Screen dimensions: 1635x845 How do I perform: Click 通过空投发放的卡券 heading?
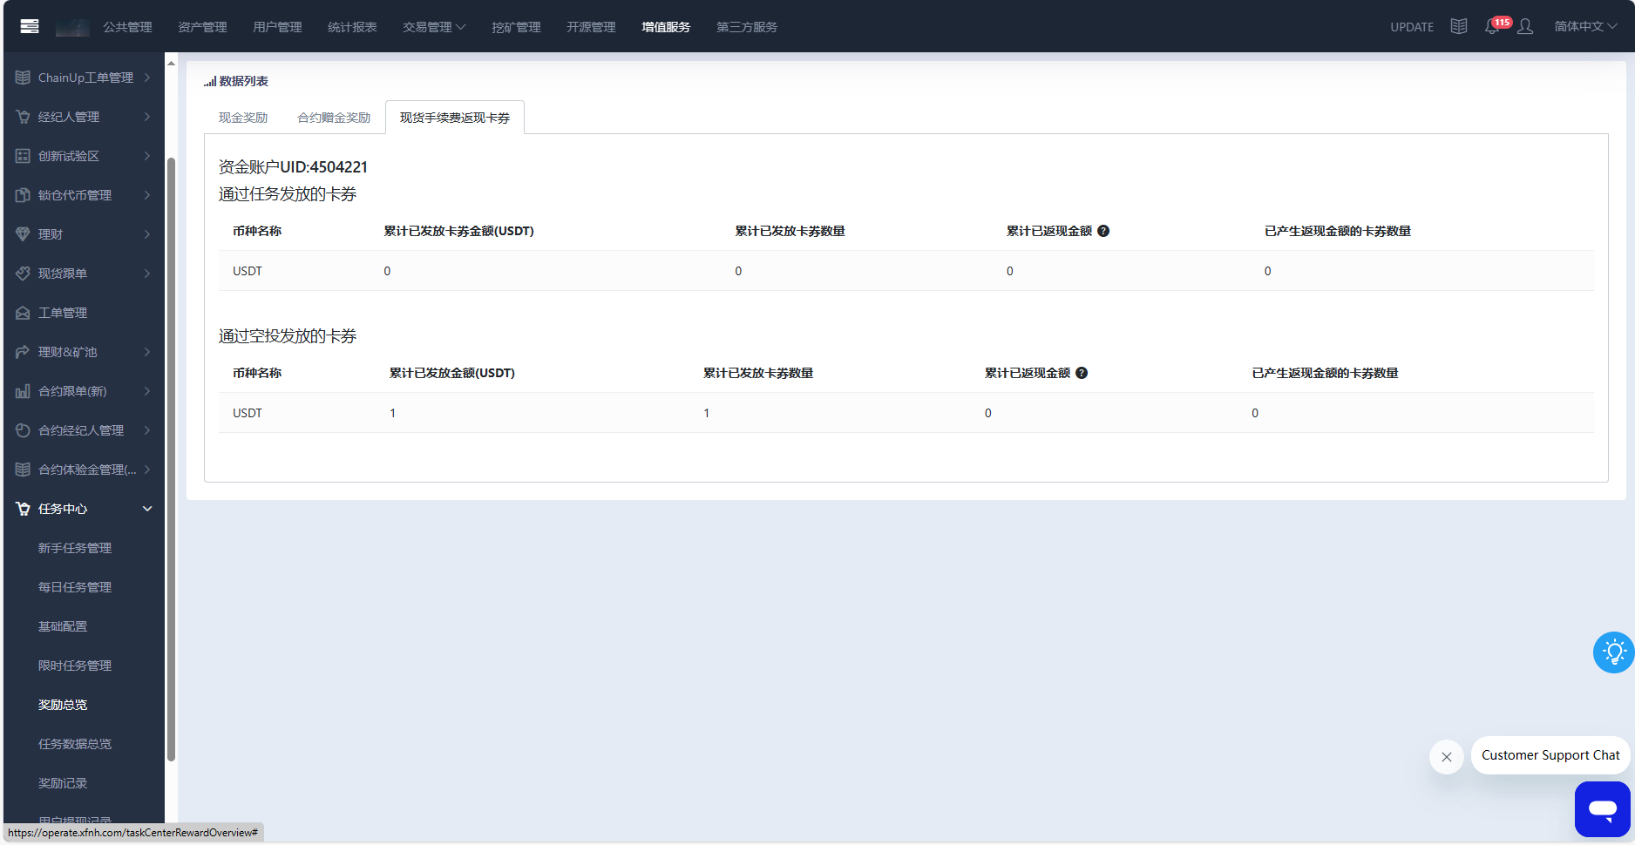[x=288, y=336]
